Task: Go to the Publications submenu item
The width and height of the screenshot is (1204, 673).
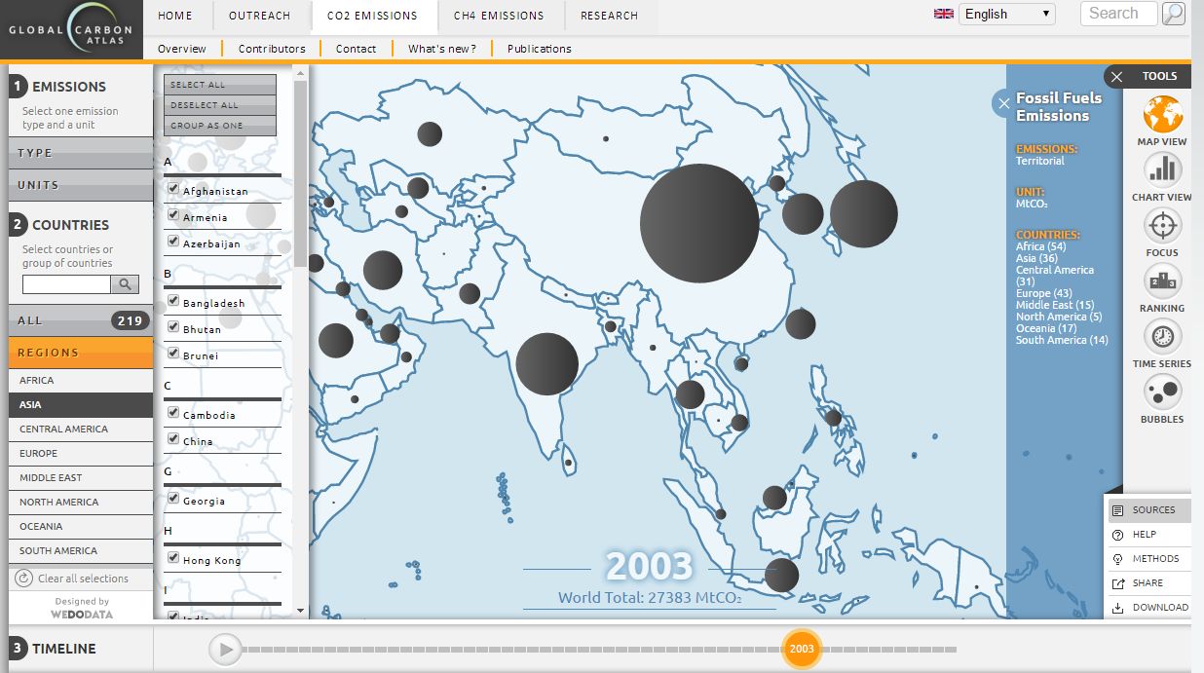Action: (539, 49)
